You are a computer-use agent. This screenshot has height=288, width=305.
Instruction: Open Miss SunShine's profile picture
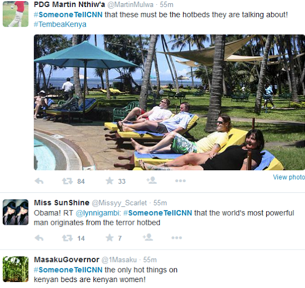[x=16, y=212]
